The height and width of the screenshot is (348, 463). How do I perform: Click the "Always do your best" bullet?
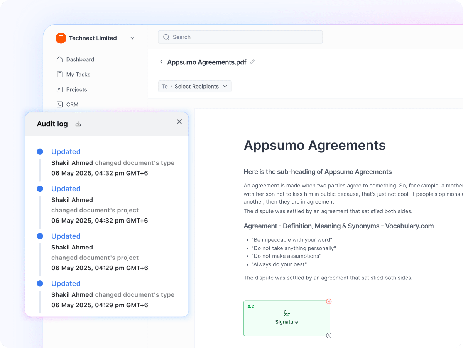[x=279, y=264]
